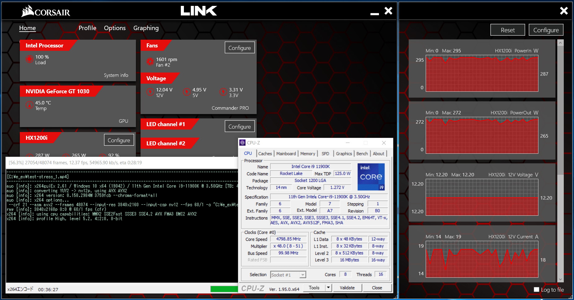This screenshot has width=574, height=300.
Task: Click the Intel Core i9 badge in CPU-Z
Action: pos(371,177)
